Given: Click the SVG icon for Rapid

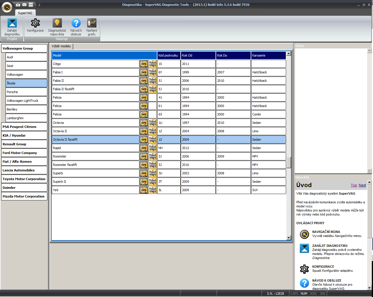Looking at the screenshot, I should tap(144, 148).
